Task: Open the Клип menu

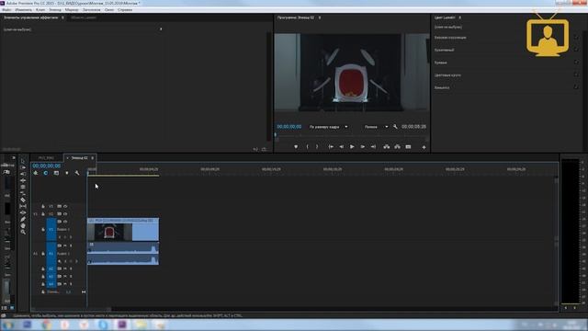Action: point(40,10)
